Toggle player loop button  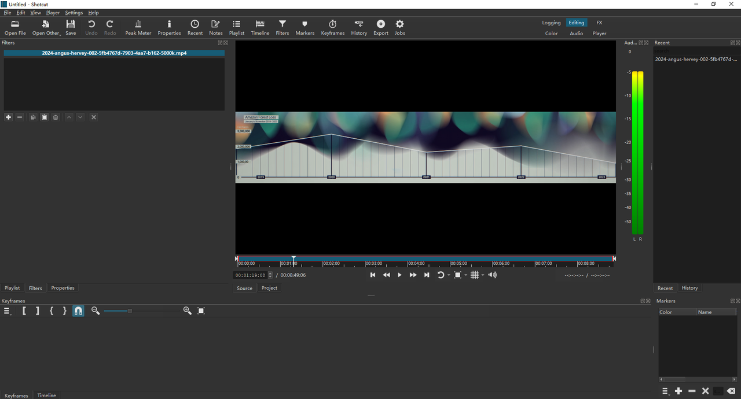(440, 275)
